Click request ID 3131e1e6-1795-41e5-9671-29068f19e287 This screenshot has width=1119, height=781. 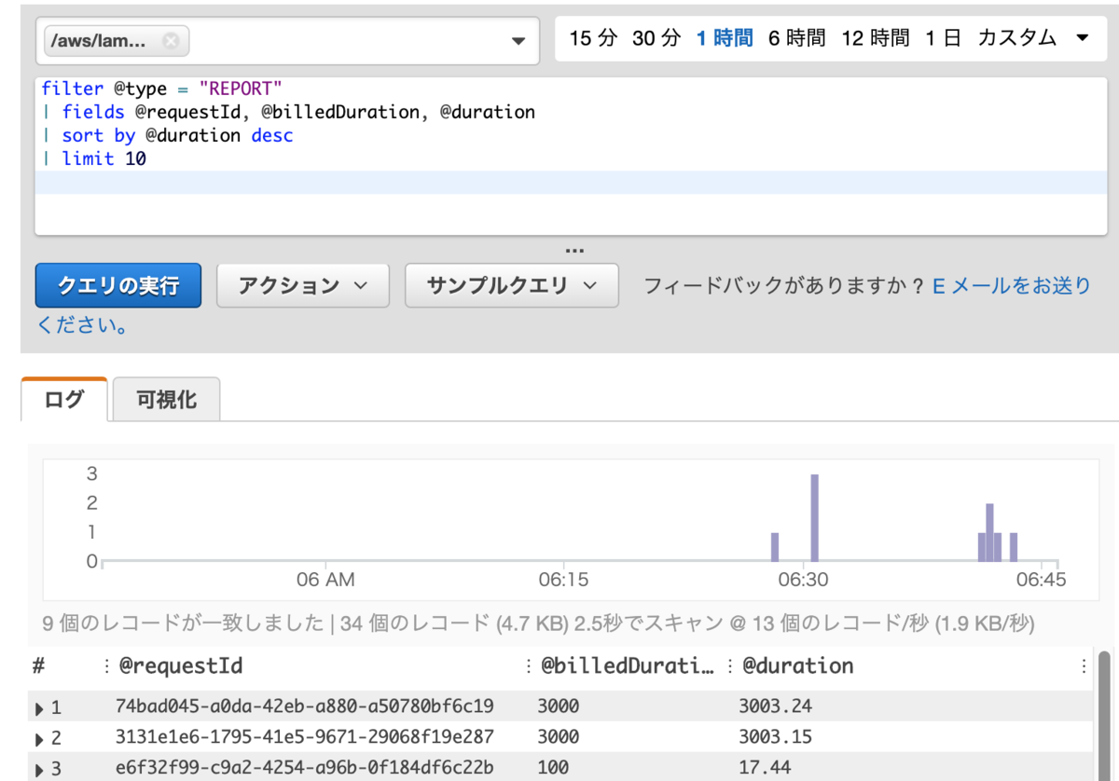305,737
